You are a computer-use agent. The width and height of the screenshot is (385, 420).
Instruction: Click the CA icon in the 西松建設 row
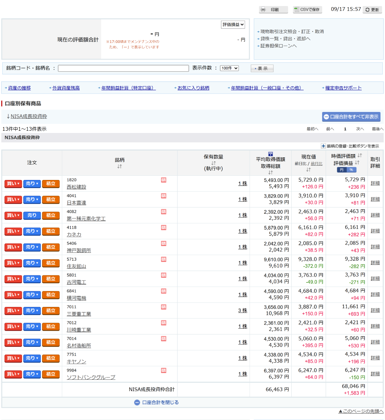[164, 180]
